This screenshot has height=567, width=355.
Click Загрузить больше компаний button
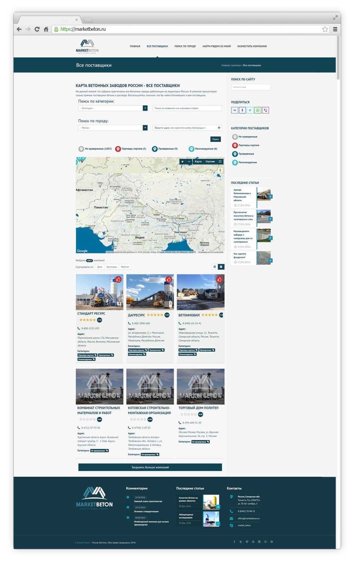150,467
